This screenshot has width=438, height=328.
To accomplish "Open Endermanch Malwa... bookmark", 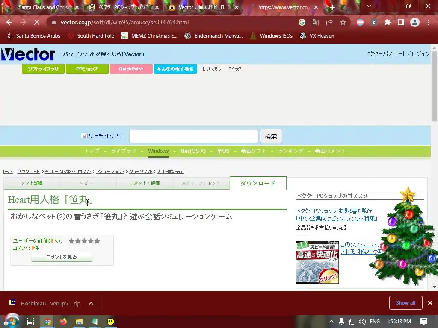I will [214, 36].
